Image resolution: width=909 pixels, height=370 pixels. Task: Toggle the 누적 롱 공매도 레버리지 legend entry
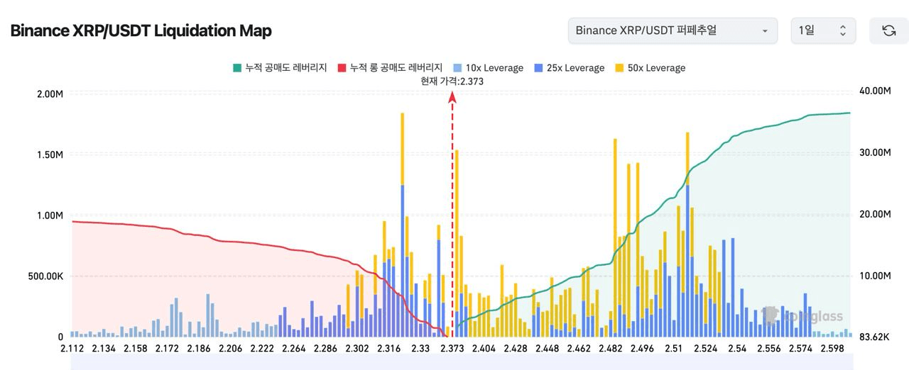coord(390,68)
